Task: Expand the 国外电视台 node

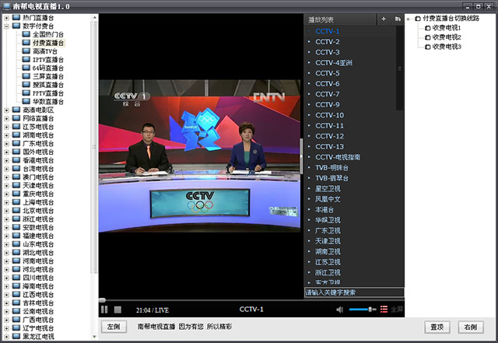Action: pos(6,152)
